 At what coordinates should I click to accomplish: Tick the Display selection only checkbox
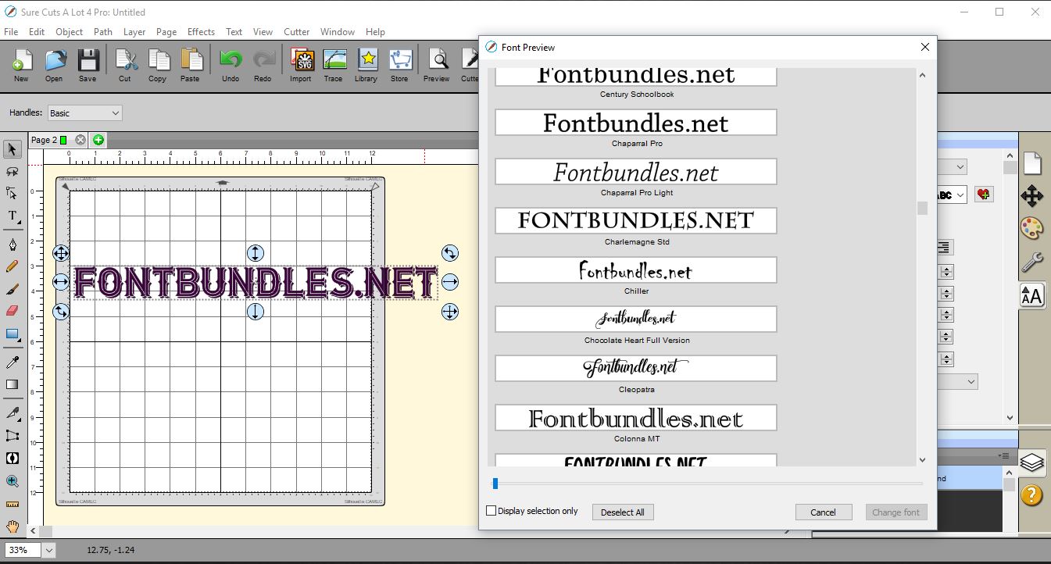point(492,511)
